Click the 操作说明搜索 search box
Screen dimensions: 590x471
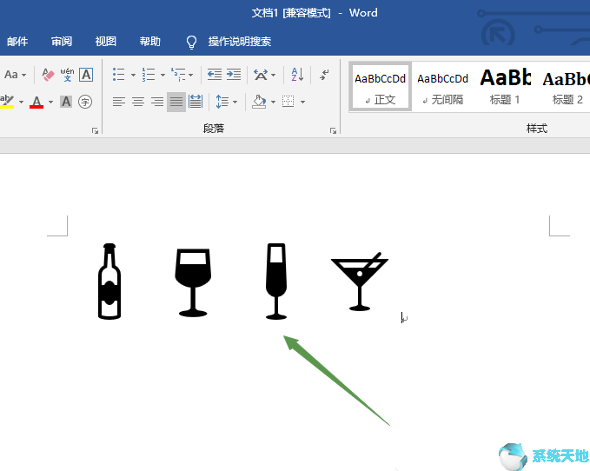point(240,42)
